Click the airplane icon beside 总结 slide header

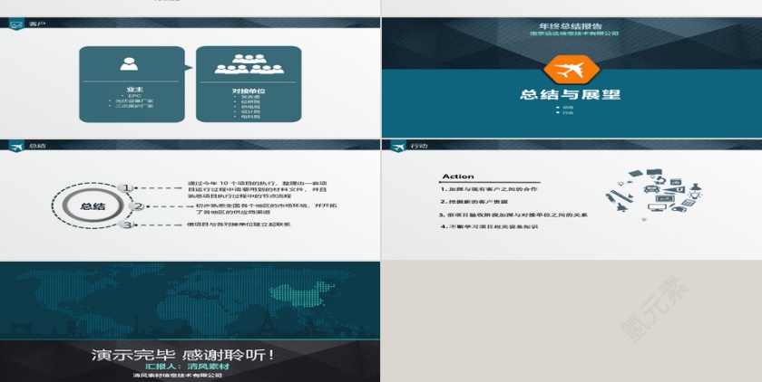(16, 146)
